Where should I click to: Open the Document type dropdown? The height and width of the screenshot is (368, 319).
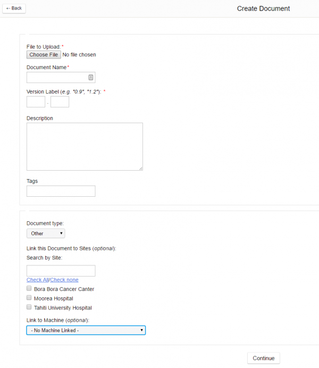point(46,233)
